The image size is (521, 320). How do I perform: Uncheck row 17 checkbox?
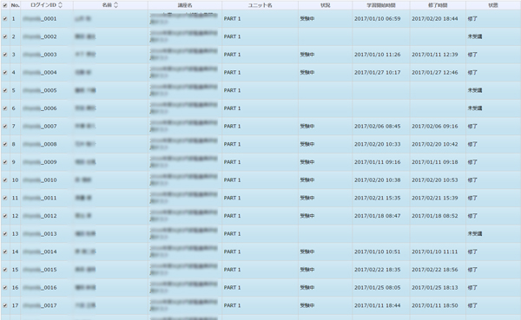(5, 305)
